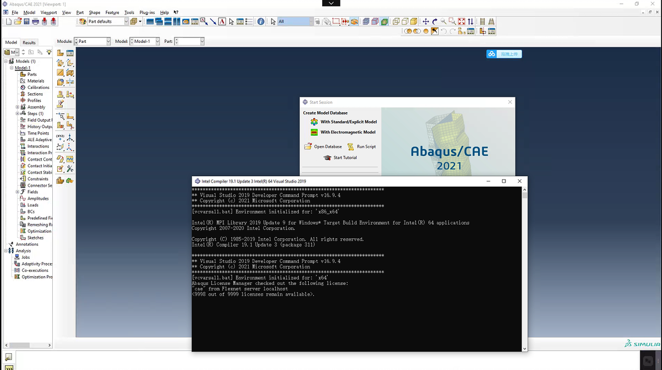Screen dimensions: 662x370
Task: Click the Auto-Fit View icon
Action: point(462,22)
